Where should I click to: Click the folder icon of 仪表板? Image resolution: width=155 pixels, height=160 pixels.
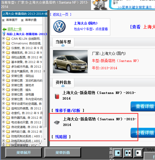point(8,48)
